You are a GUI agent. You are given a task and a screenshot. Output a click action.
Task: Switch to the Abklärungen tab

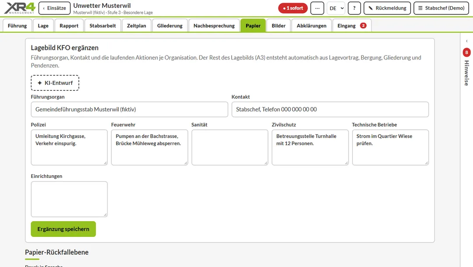[312, 26]
